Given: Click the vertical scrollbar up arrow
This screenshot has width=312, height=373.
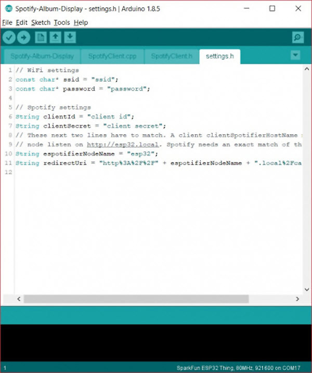Looking at the screenshot, I should (307, 69).
